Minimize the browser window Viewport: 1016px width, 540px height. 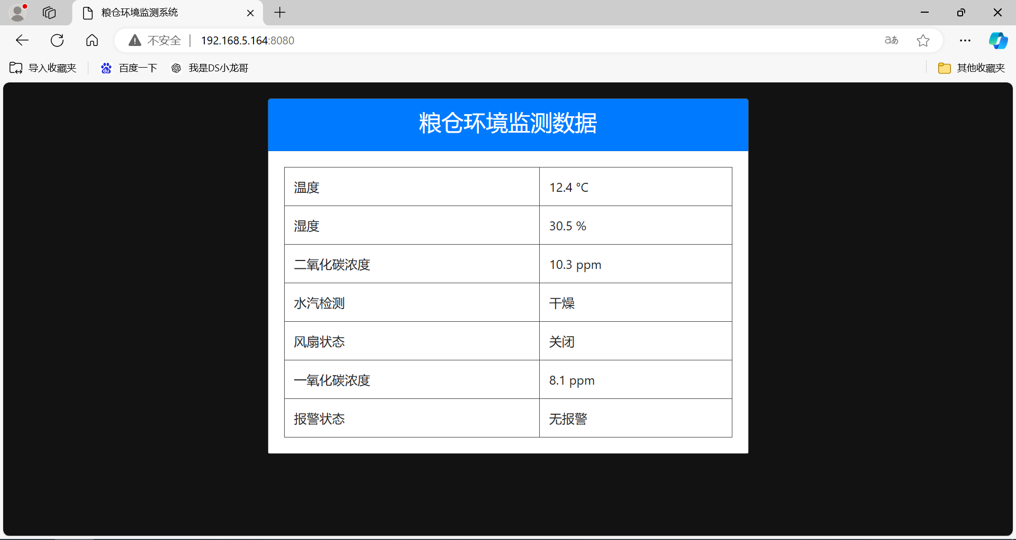925,13
